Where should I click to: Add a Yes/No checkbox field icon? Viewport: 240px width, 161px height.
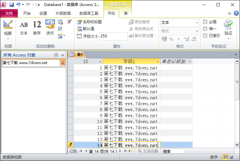(x=60, y=29)
